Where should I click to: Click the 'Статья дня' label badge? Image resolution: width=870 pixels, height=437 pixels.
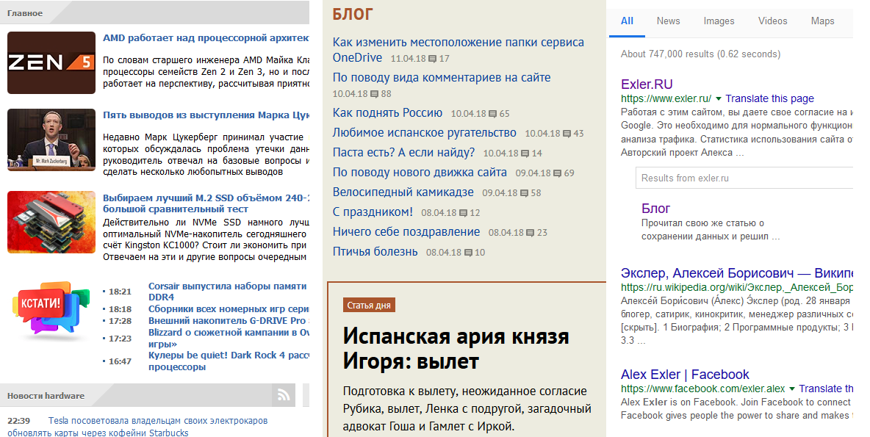point(369,305)
